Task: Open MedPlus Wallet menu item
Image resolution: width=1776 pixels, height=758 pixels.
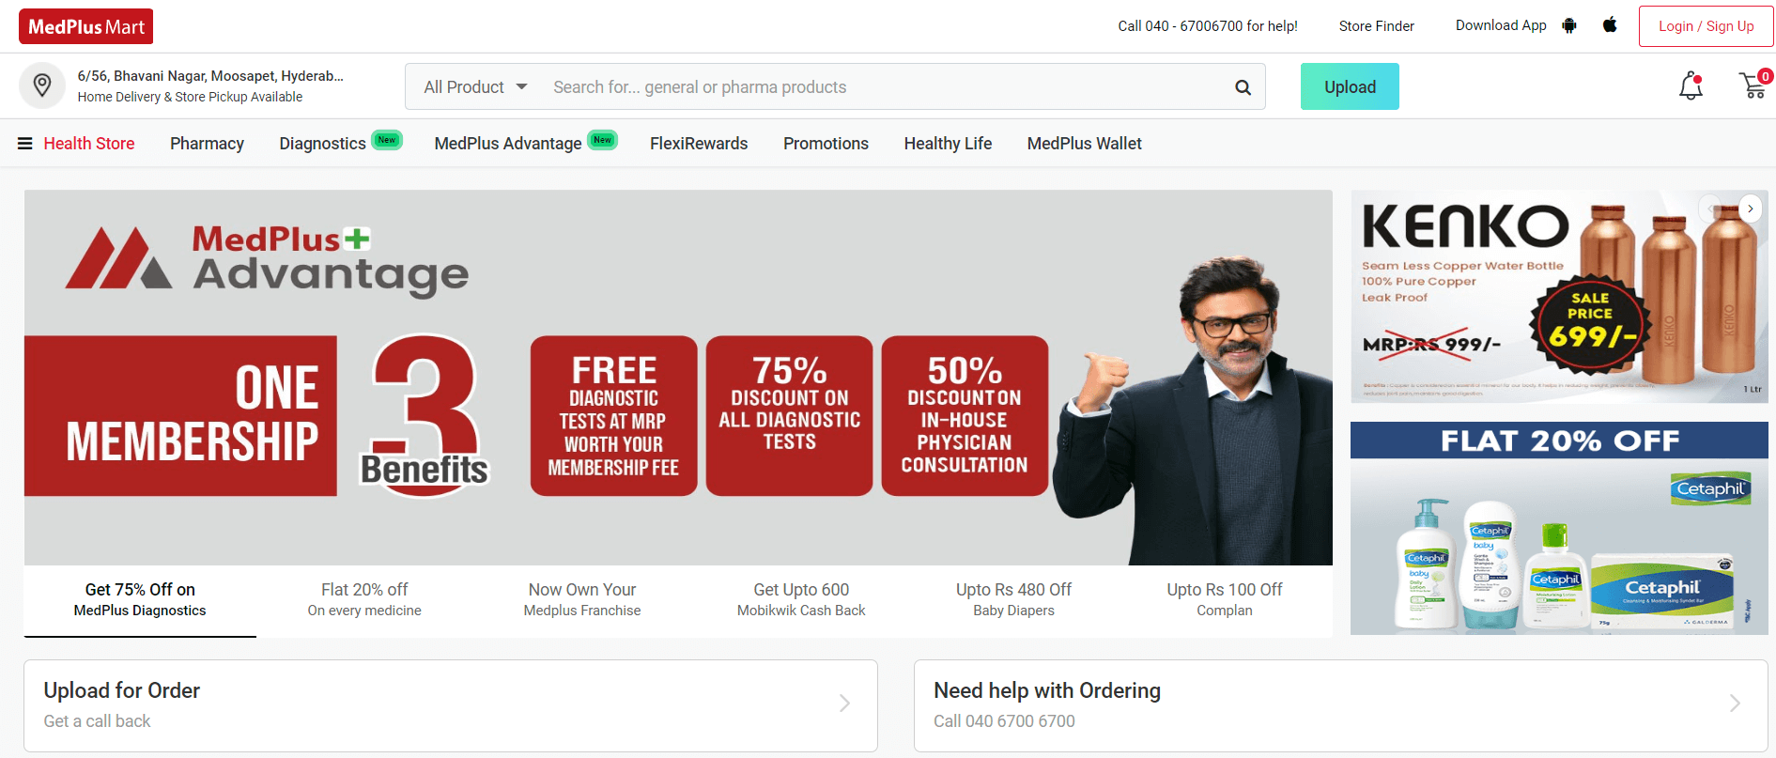Action: click(x=1084, y=144)
